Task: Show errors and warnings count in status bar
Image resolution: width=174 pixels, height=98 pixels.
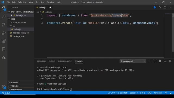Action: [6, 93]
